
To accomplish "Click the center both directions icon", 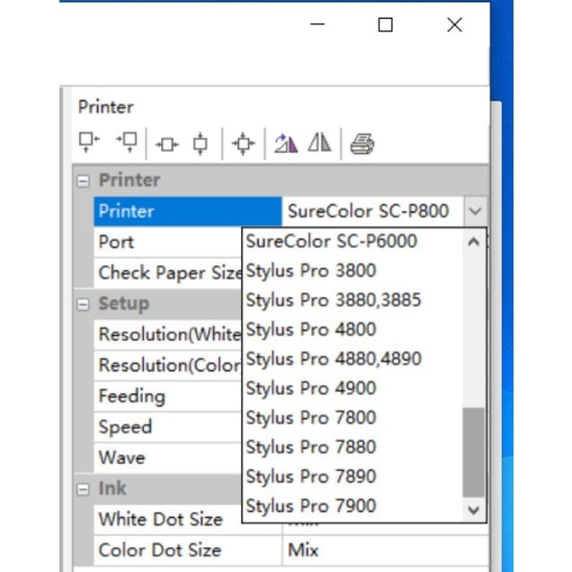I will click(x=243, y=144).
